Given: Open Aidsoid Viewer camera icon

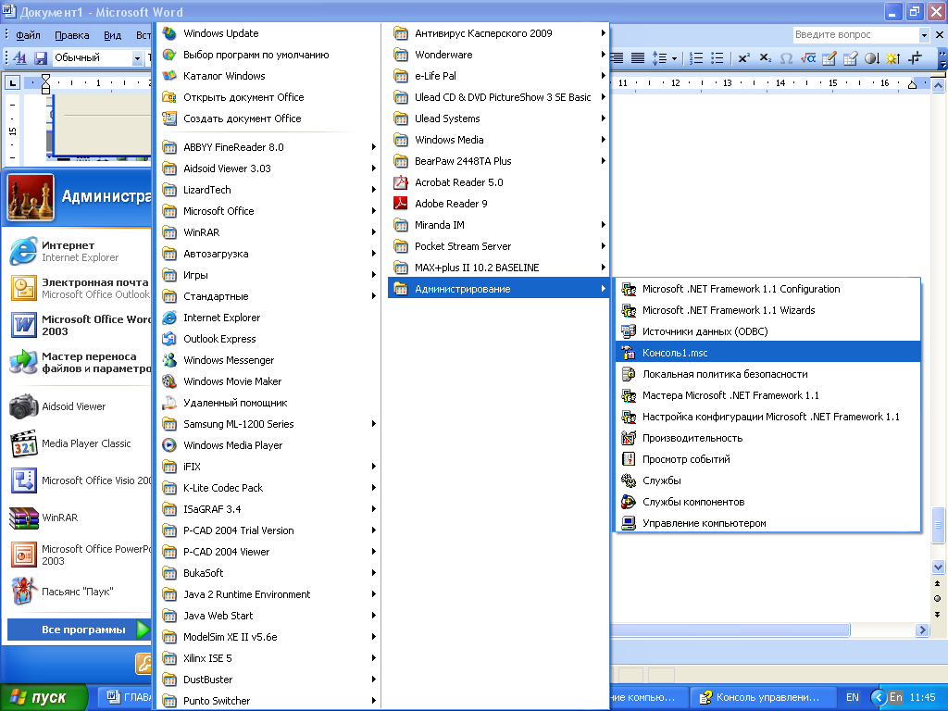Looking at the screenshot, I should 23,407.
